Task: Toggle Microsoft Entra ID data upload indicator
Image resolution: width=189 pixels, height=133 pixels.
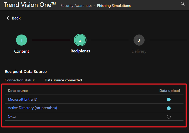Action: 169,100
